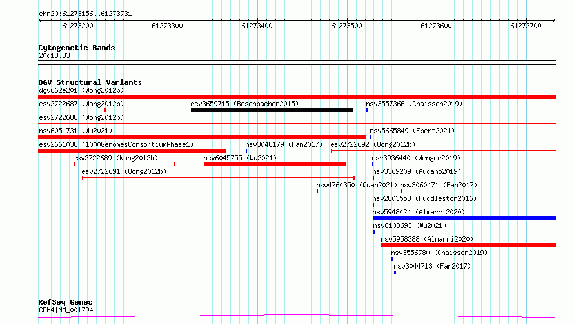Click blue marker under nsv3556780
Viewport: 574px width, 324px height.
tap(392, 259)
